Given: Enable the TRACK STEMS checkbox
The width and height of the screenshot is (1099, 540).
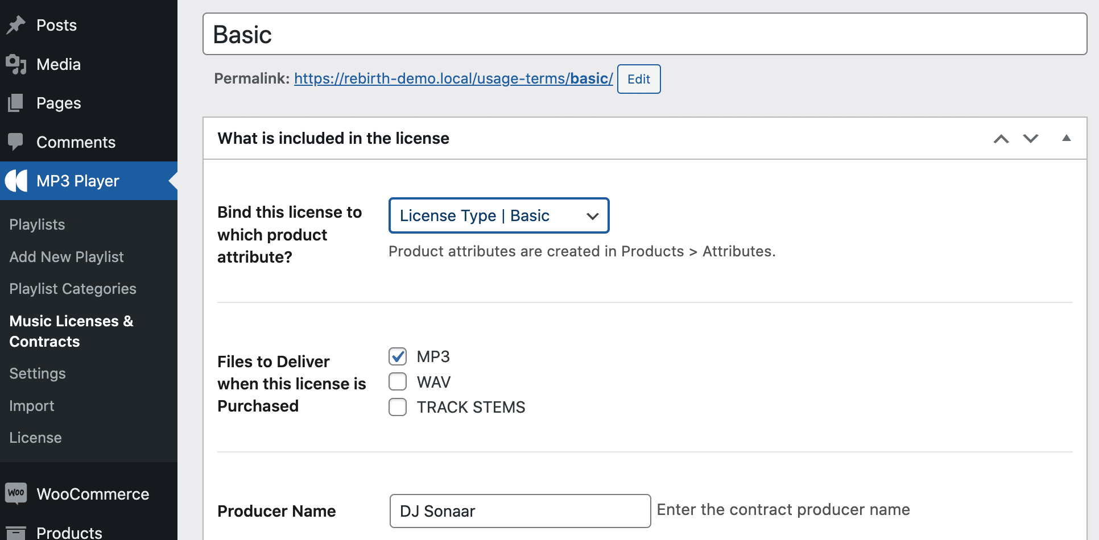Looking at the screenshot, I should 398,407.
